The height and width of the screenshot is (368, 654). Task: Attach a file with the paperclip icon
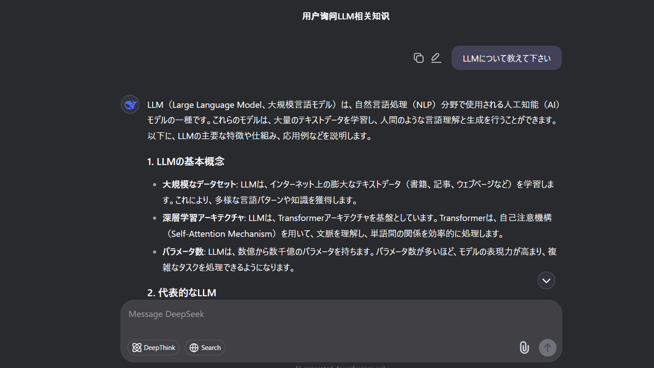click(x=524, y=347)
